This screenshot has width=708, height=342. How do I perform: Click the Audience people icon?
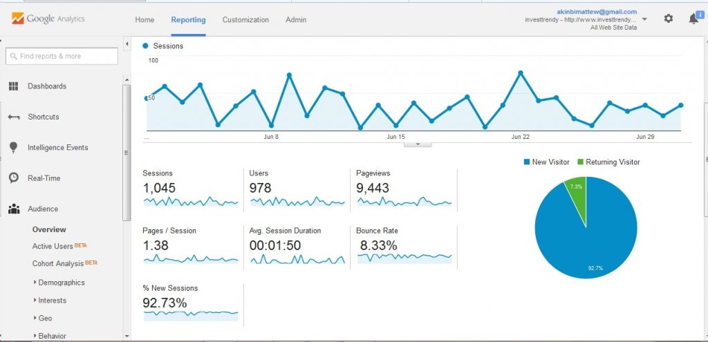[x=14, y=209]
